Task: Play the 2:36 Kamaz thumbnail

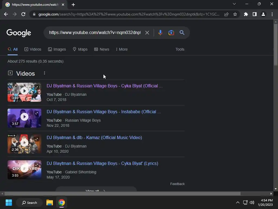Action: coord(24,144)
